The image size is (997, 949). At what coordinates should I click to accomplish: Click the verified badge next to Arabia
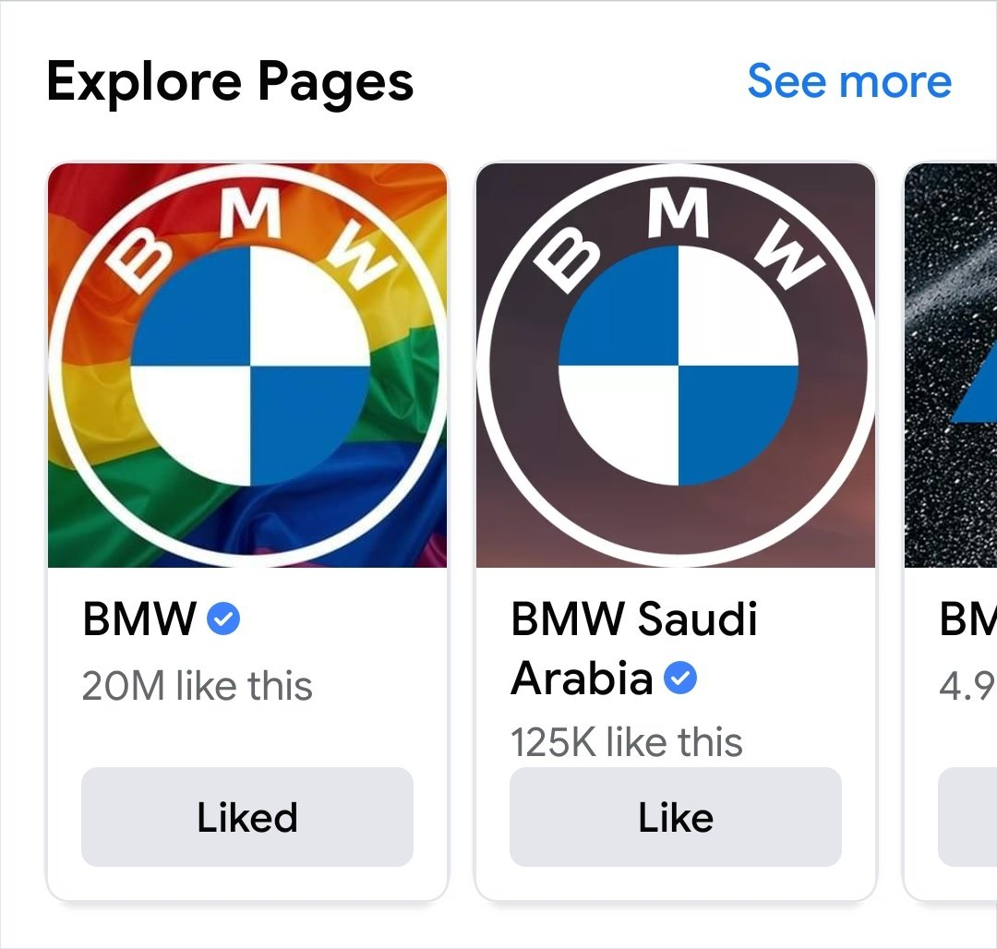pyautogui.click(x=680, y=679)
